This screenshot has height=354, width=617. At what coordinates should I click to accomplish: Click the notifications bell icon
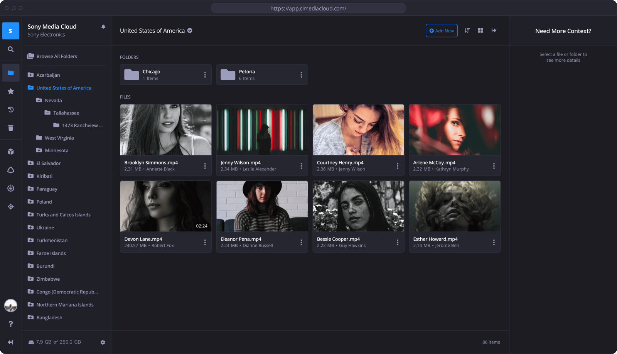pyautogui.click(x=103, y=27)
